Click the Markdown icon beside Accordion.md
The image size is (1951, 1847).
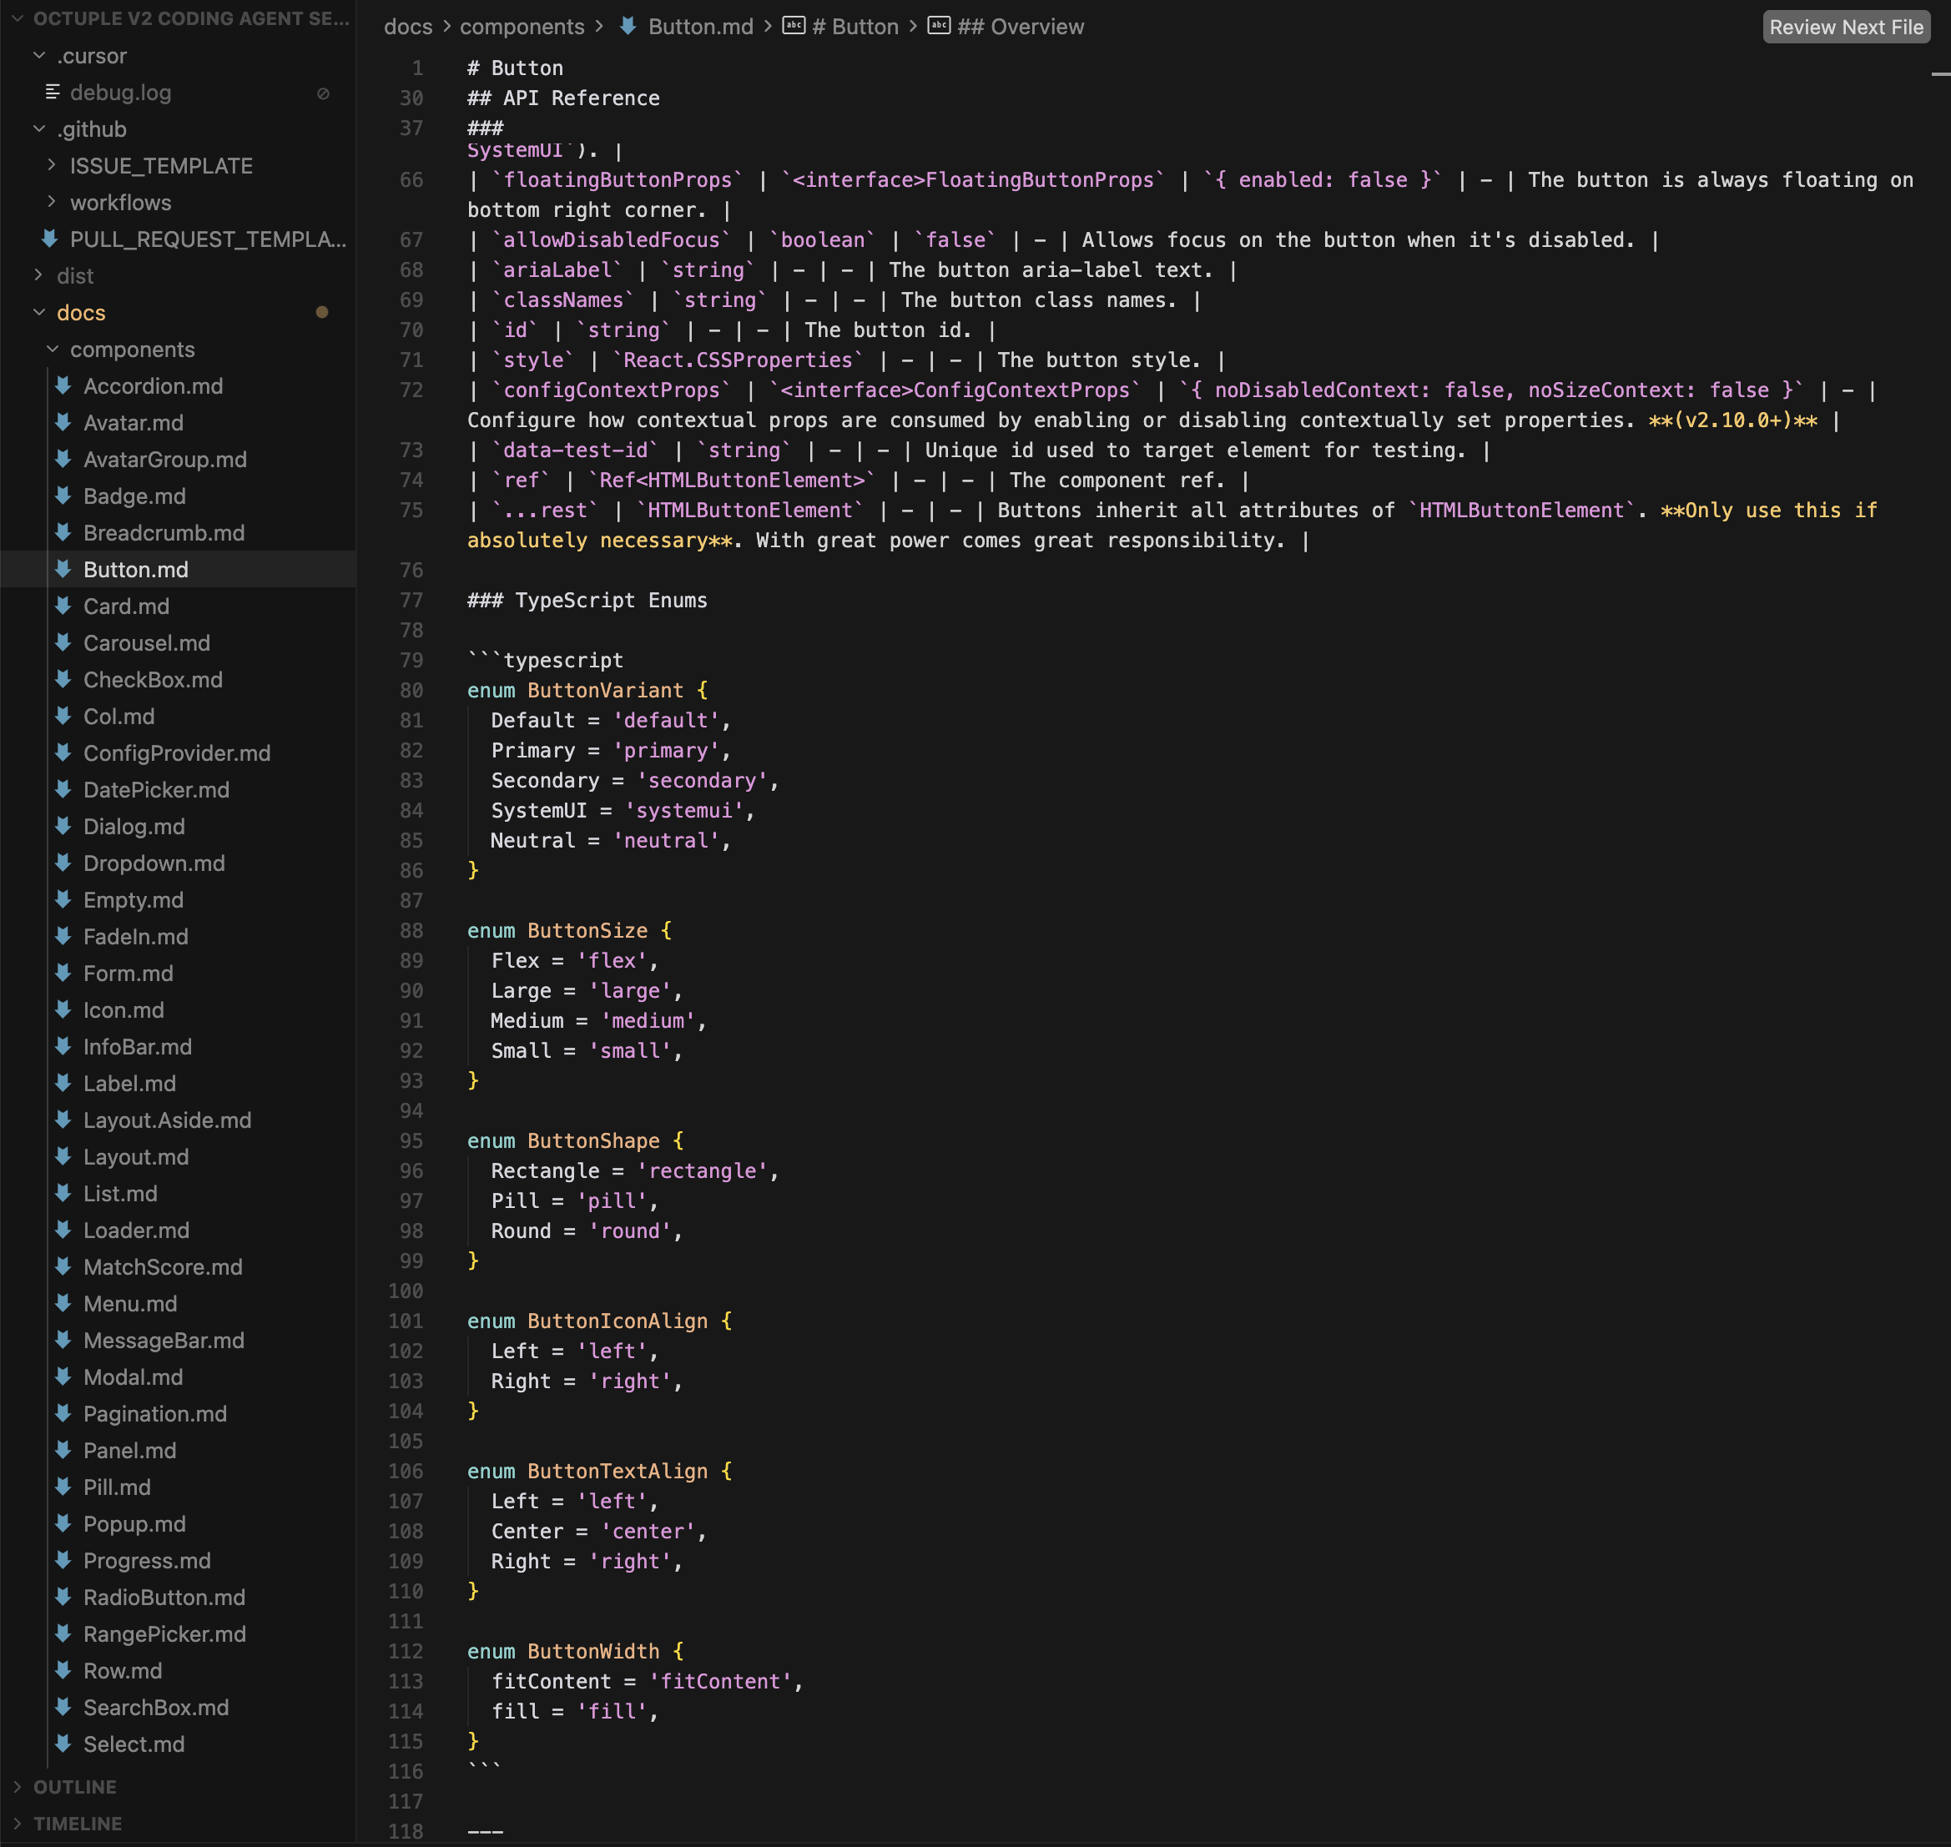click(x=63, y=386)
